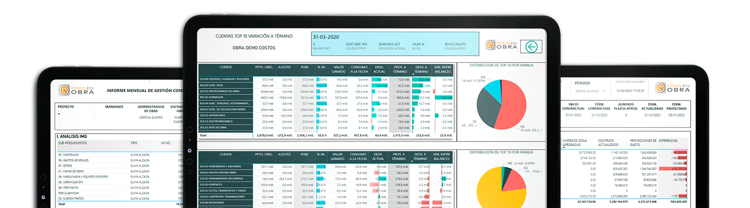750x208 pixels.
Task: Select row 610.04-Subc. Tensores, Sostenimiento
Action: tap(326, 103)
